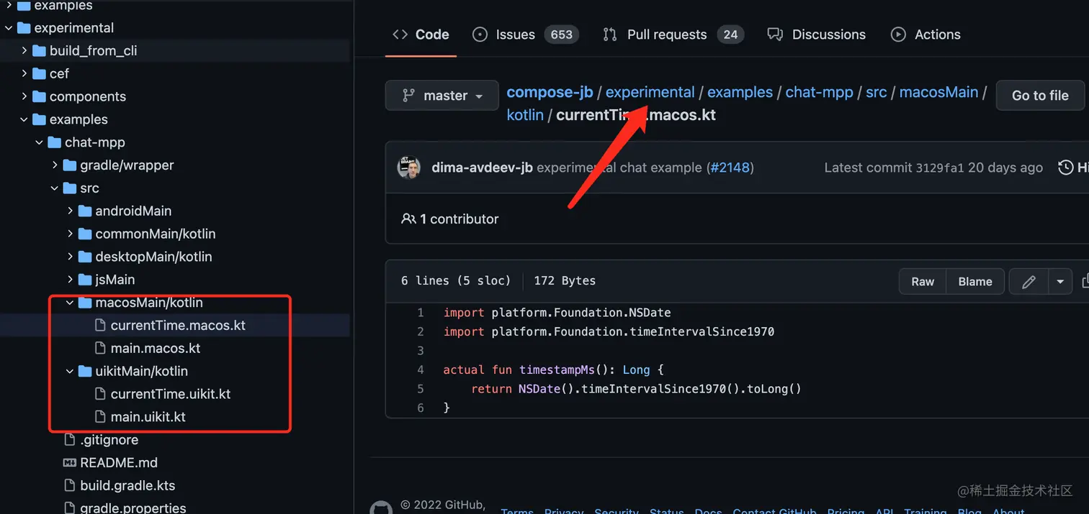
Task: Click the chat-mpp breadcrumb link
Action: (819, 92)
